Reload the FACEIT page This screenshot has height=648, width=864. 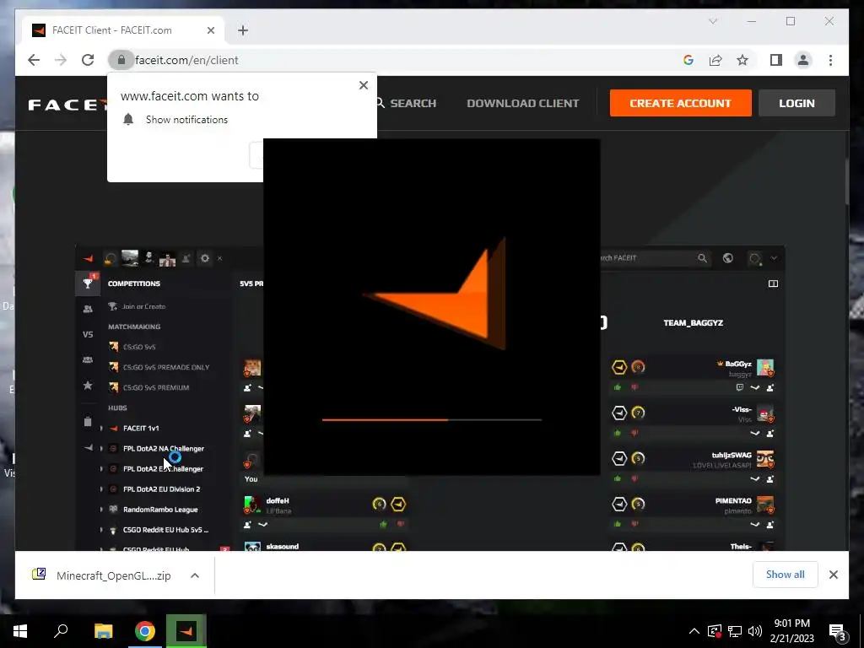88,60
